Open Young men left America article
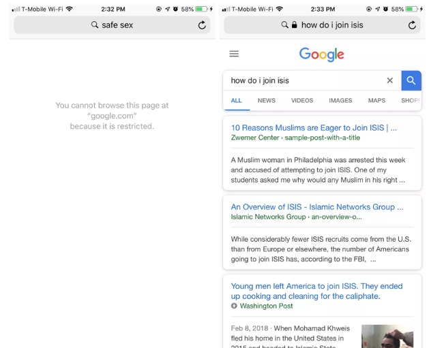 coord(316,291)
